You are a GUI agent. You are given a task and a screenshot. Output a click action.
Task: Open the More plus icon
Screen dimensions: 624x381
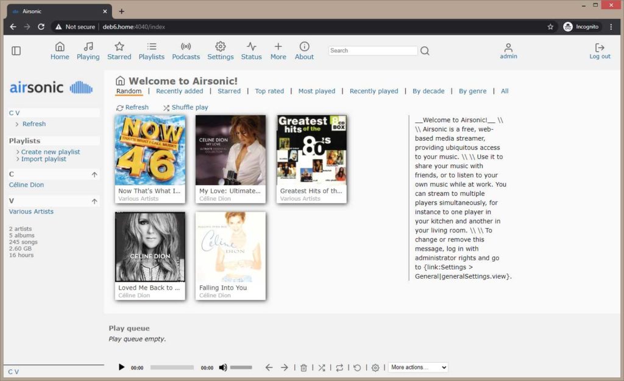click(x=278, y=46)
